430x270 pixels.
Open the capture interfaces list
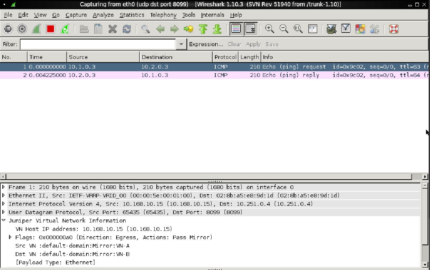click(8, 29)
